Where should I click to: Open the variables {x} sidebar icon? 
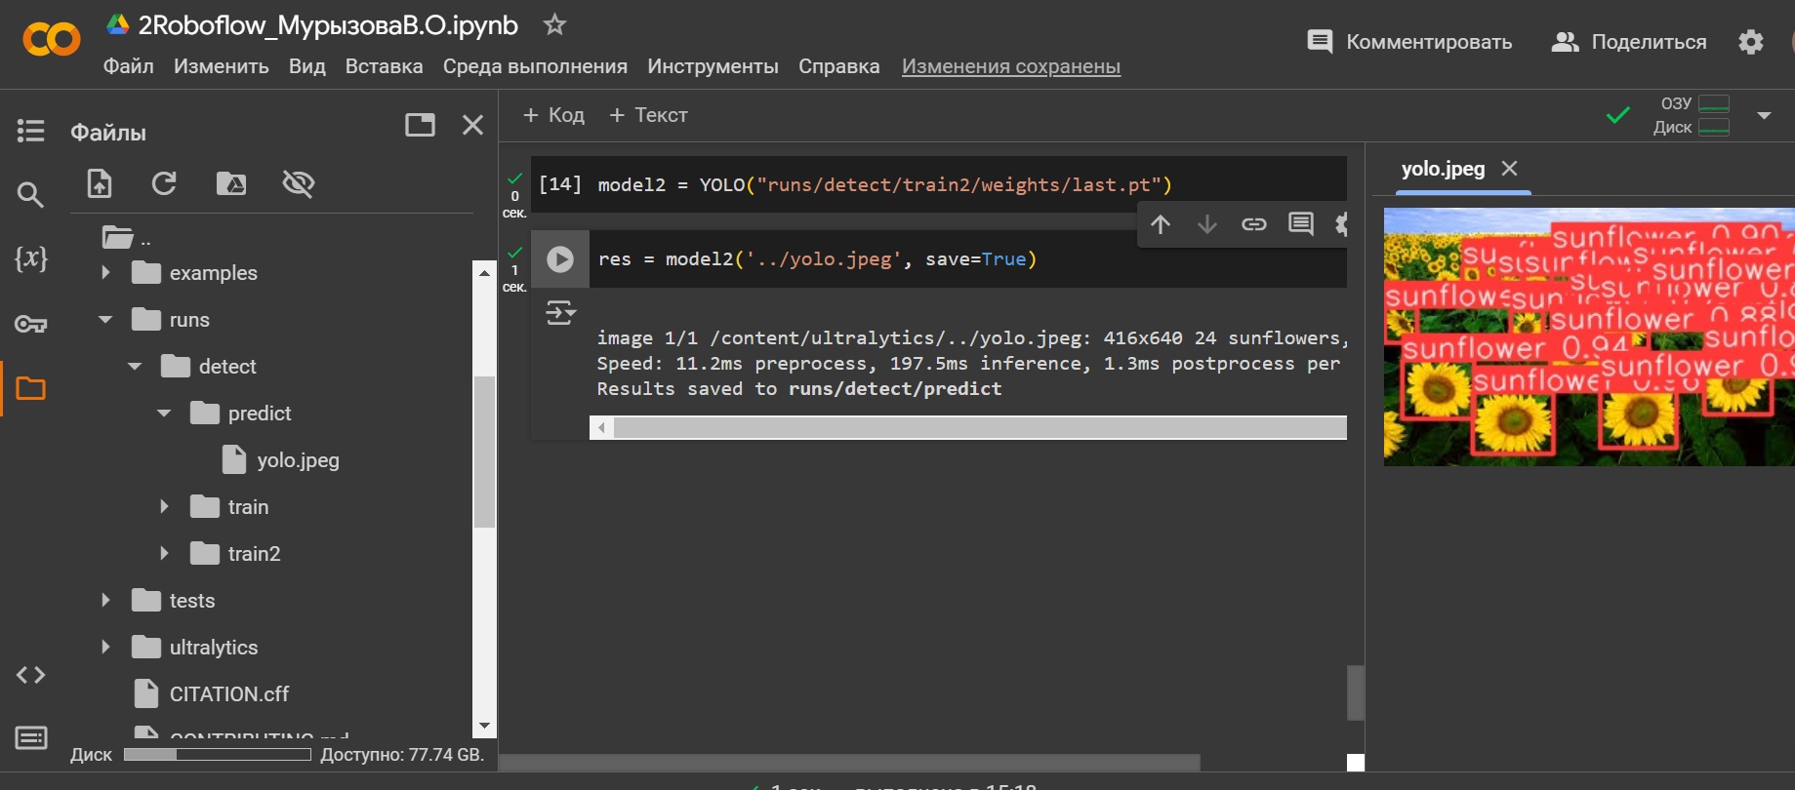click(30, 257)
